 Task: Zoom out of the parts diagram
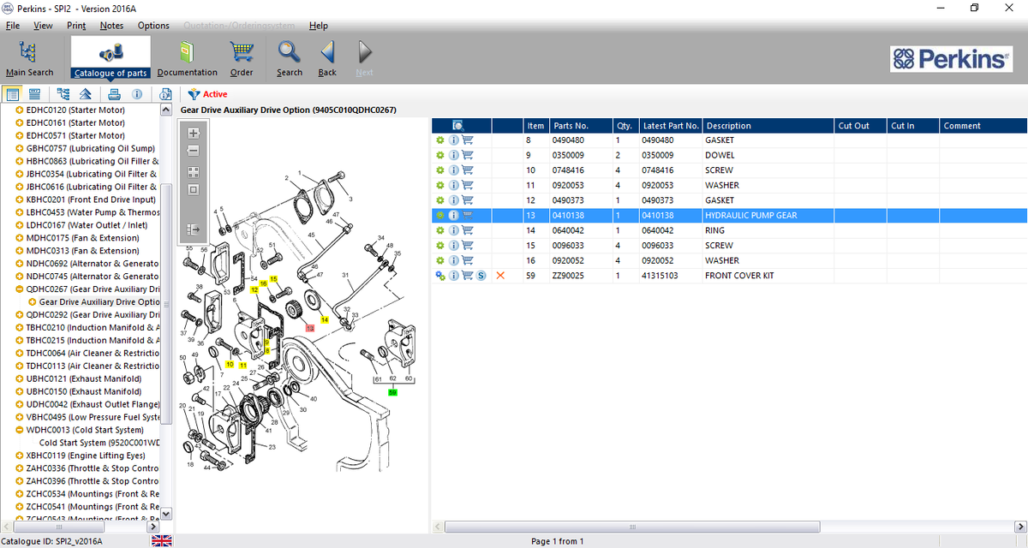tap(193, 151)
